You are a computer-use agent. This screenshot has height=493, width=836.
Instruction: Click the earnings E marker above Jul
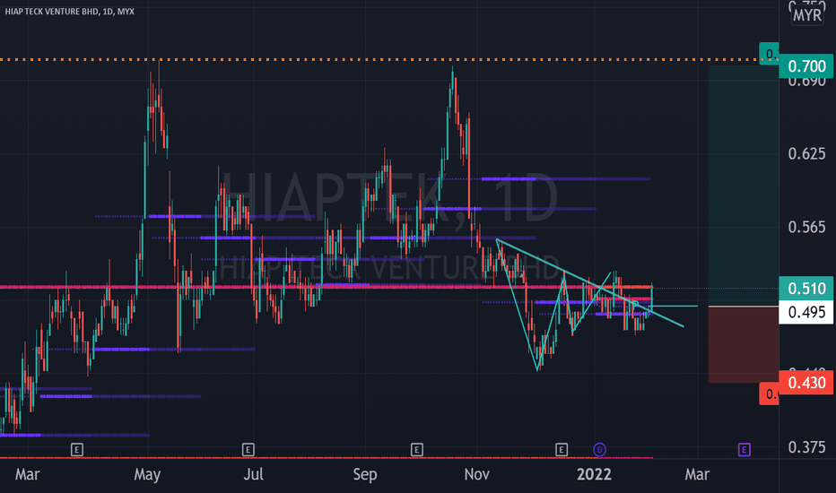pyautogui.click(x=248, y=450)
